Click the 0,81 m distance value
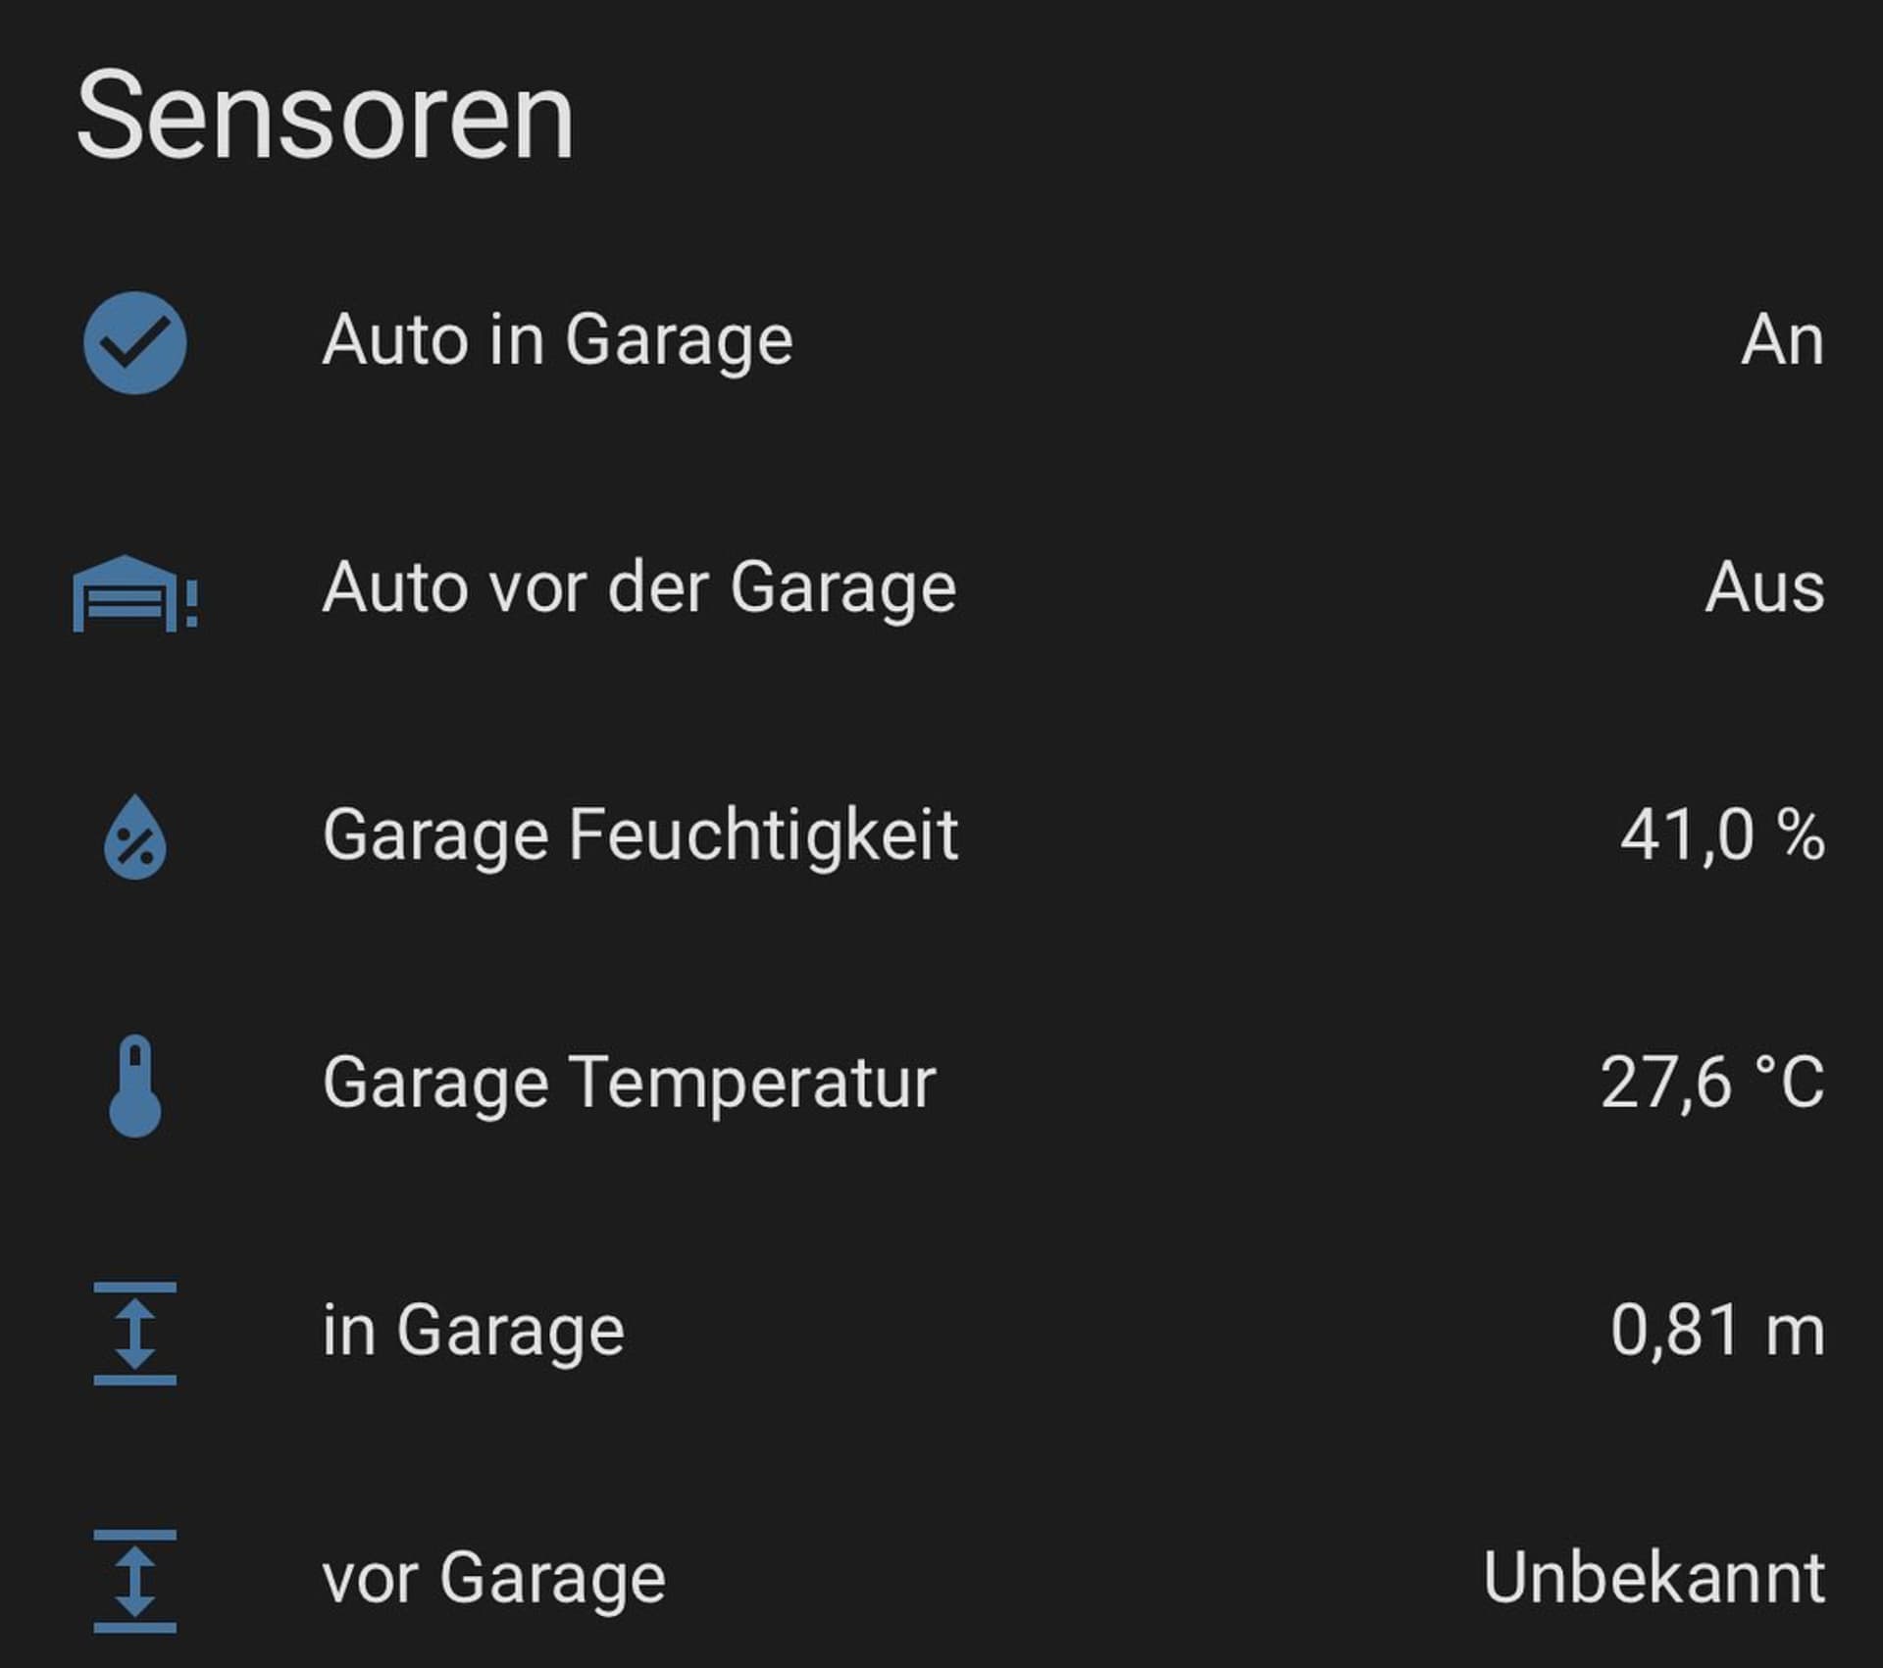The image size is (1883, 1668). (1717, 1331)
